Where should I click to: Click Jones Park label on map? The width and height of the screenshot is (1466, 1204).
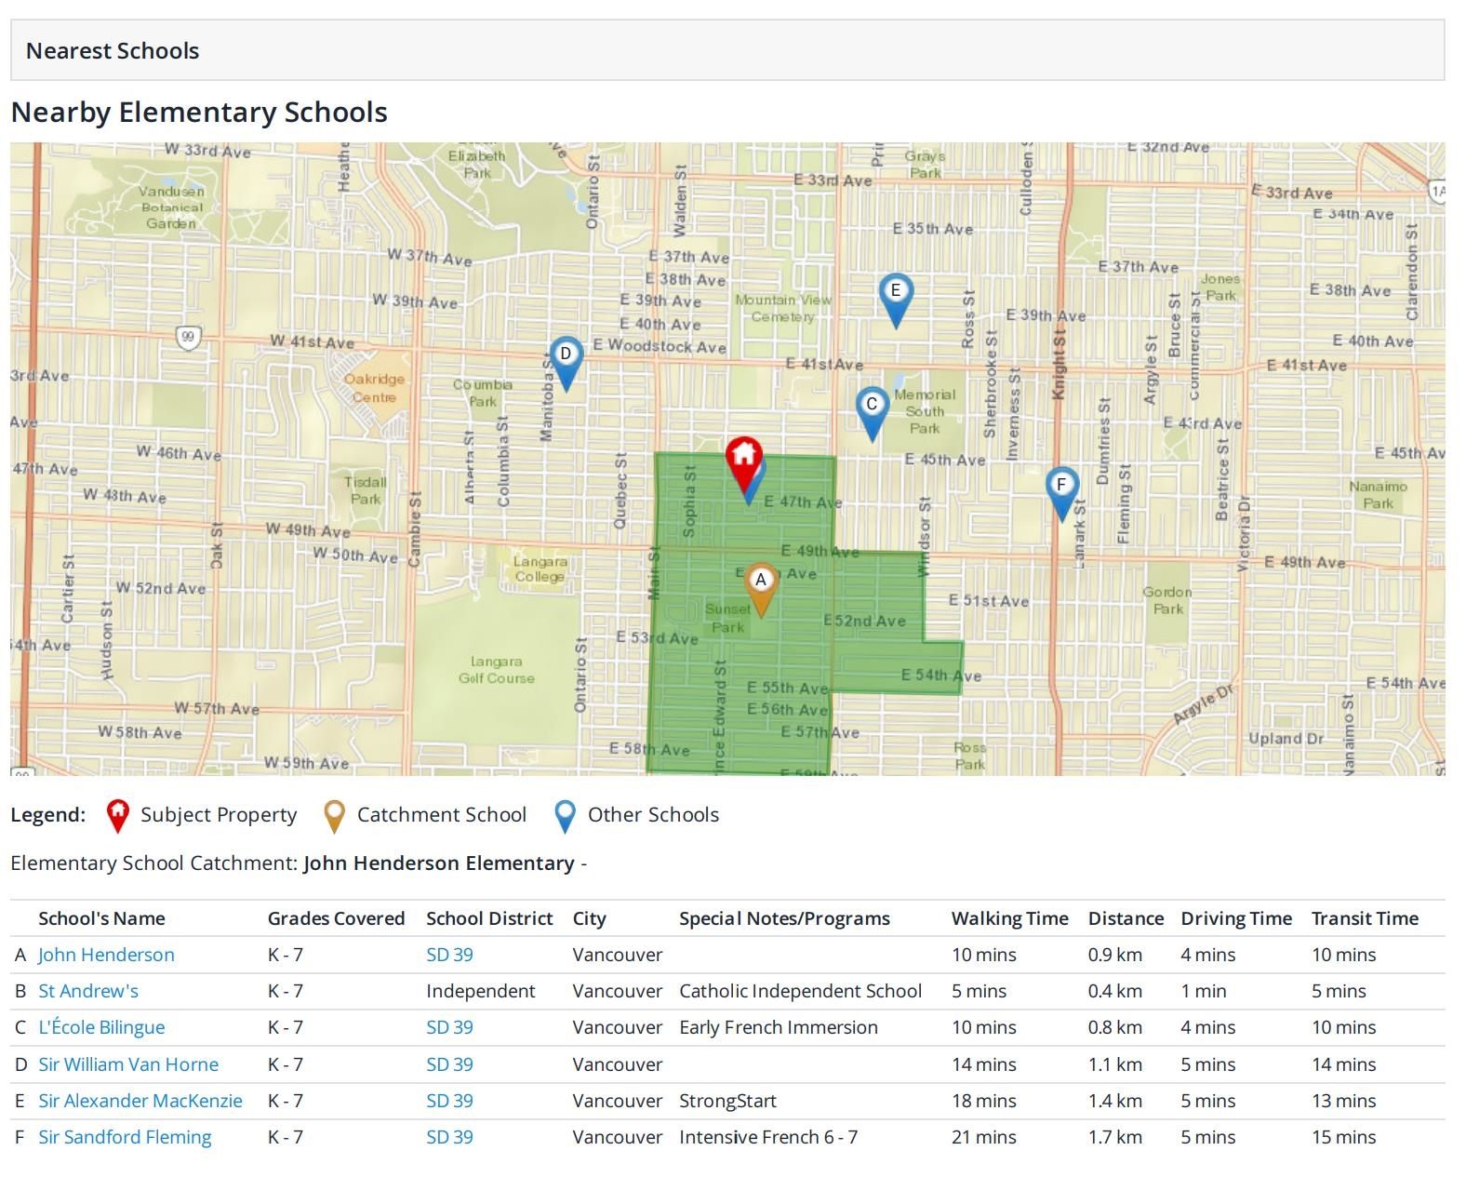click(1219, 287)
